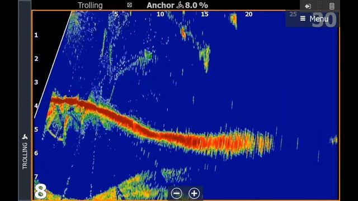Image resolution: width=358 pixels, height=201 pixels.
Task: Click the depth scale label 5
Action: click(36, 130)
